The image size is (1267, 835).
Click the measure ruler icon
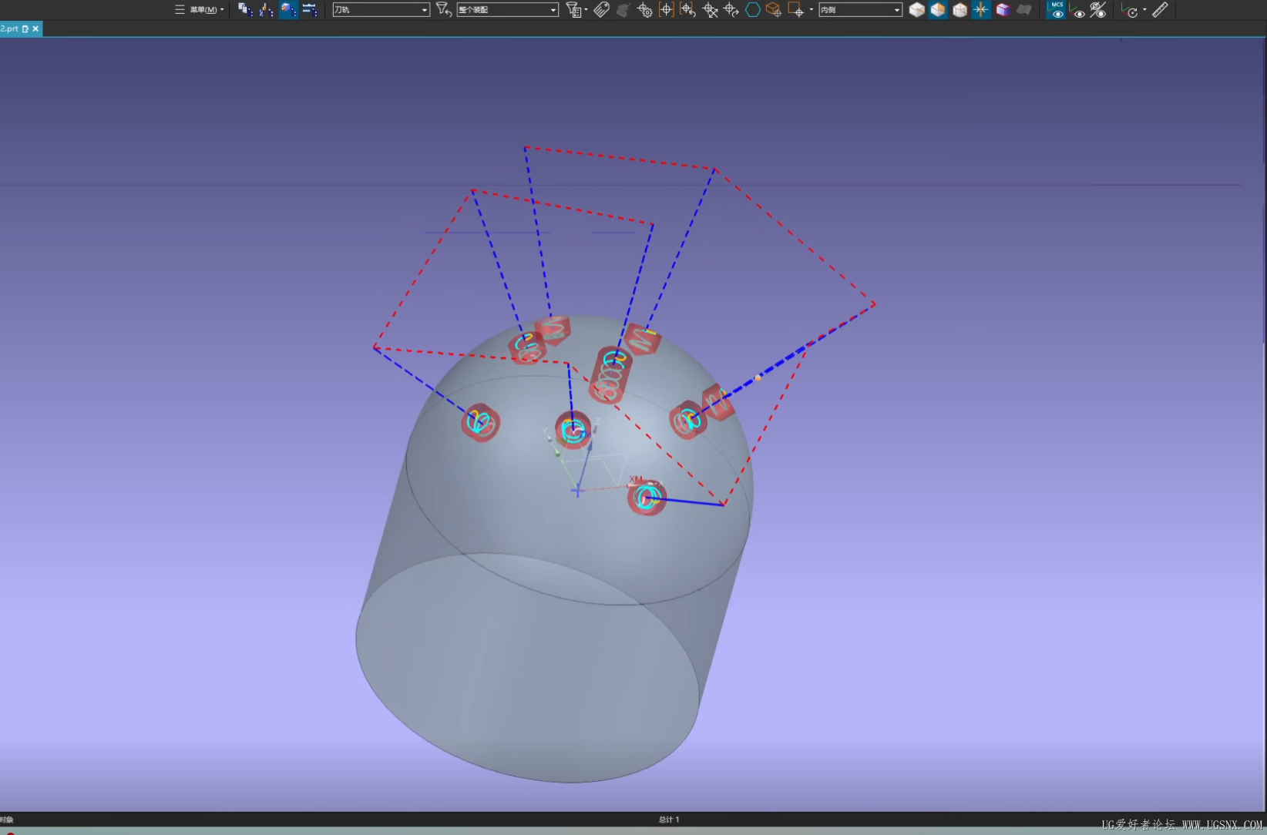[x=1160, y=10]
